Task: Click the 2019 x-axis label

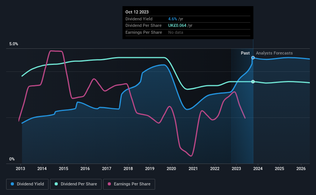Action: [x=150, y=169]
